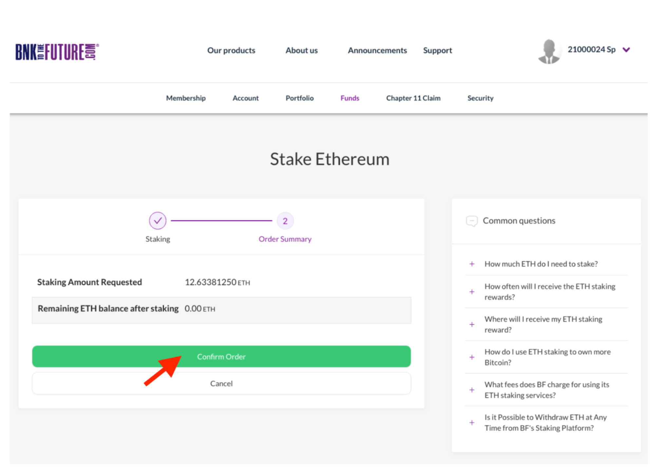Expand the BF staking fees question
This screenshot has width=665, height=472.
[x=472, y=390]
